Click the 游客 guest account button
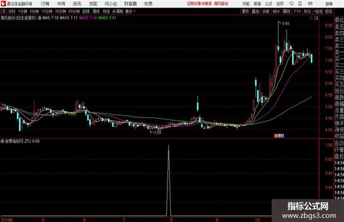This screenshot has width=344, height=222. pyautogui.click(x=329, y=4)
